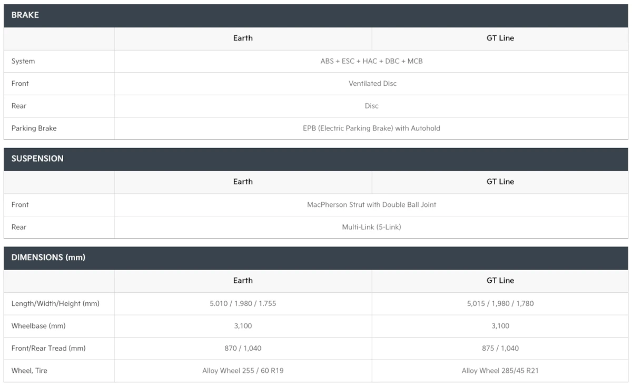Select the Multi-Link (5-Link) cell
Viewport: 632px width, 387px height.
tap(371, 227)
